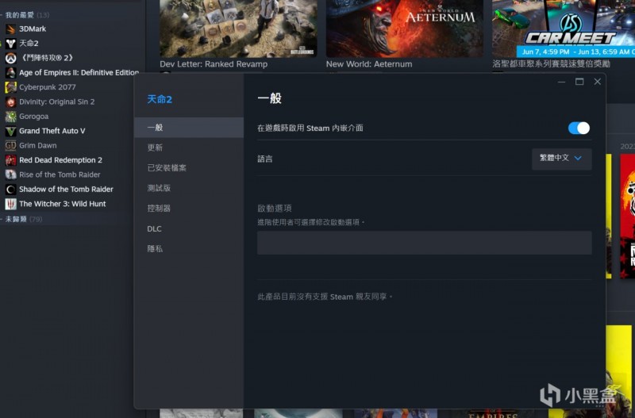
Task: Select Red Dead Redemption 2 entry
Action: coord(61,160)
